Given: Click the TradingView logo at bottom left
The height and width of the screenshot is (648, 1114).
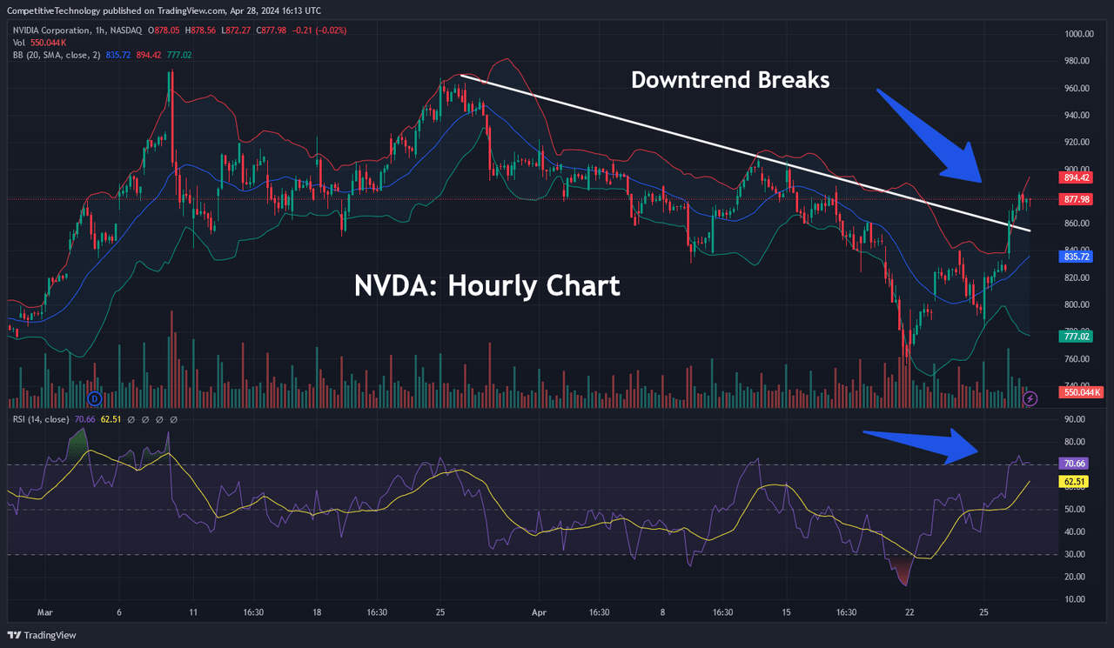Looking at the screenshot, I should [42, 635].
